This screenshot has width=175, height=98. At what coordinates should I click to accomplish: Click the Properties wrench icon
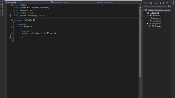click(x=151, y=16)
